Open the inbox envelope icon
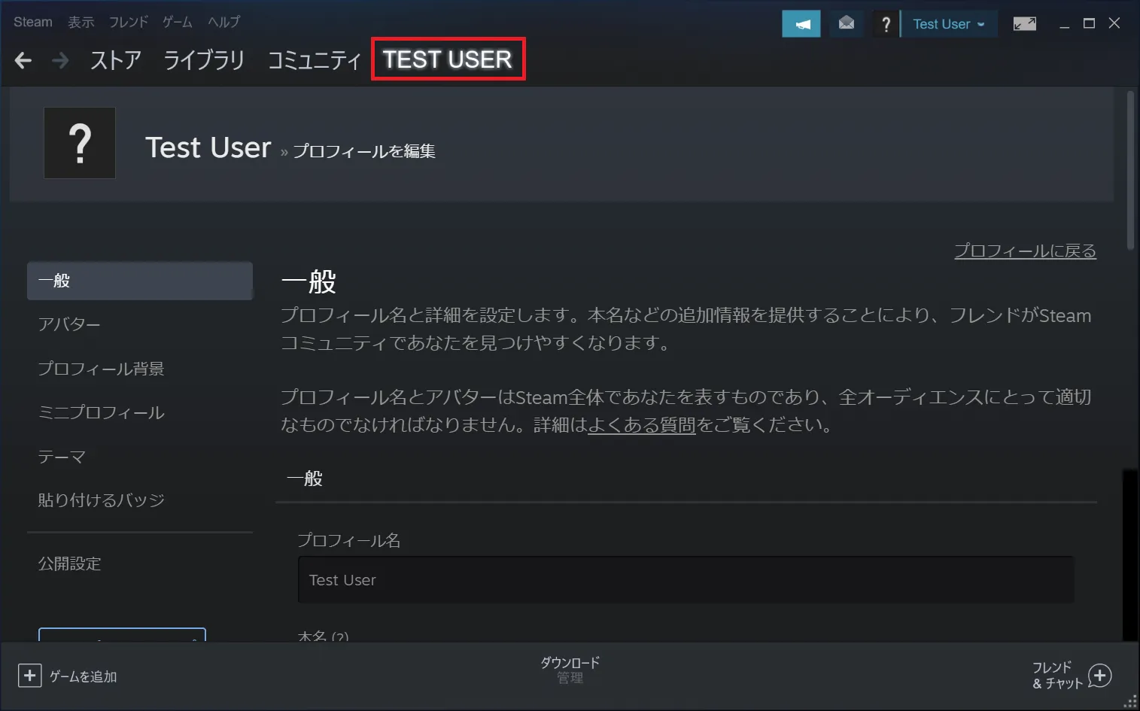The width and height of the screenshot is (1140, 711). pos(847,24)
